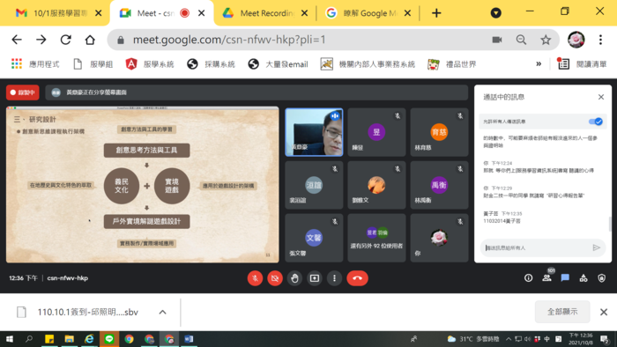The height and width of the screenshot is (347, 617).
Task: Open host controls shield icon
Action: tap(602, 278)
